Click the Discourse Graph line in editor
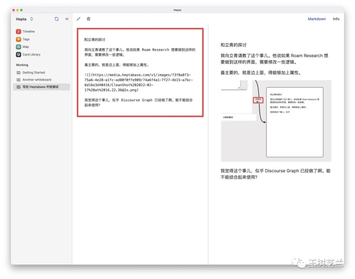Screen dimensions: 355x279 pyautogui.click(x=139, y=102)
